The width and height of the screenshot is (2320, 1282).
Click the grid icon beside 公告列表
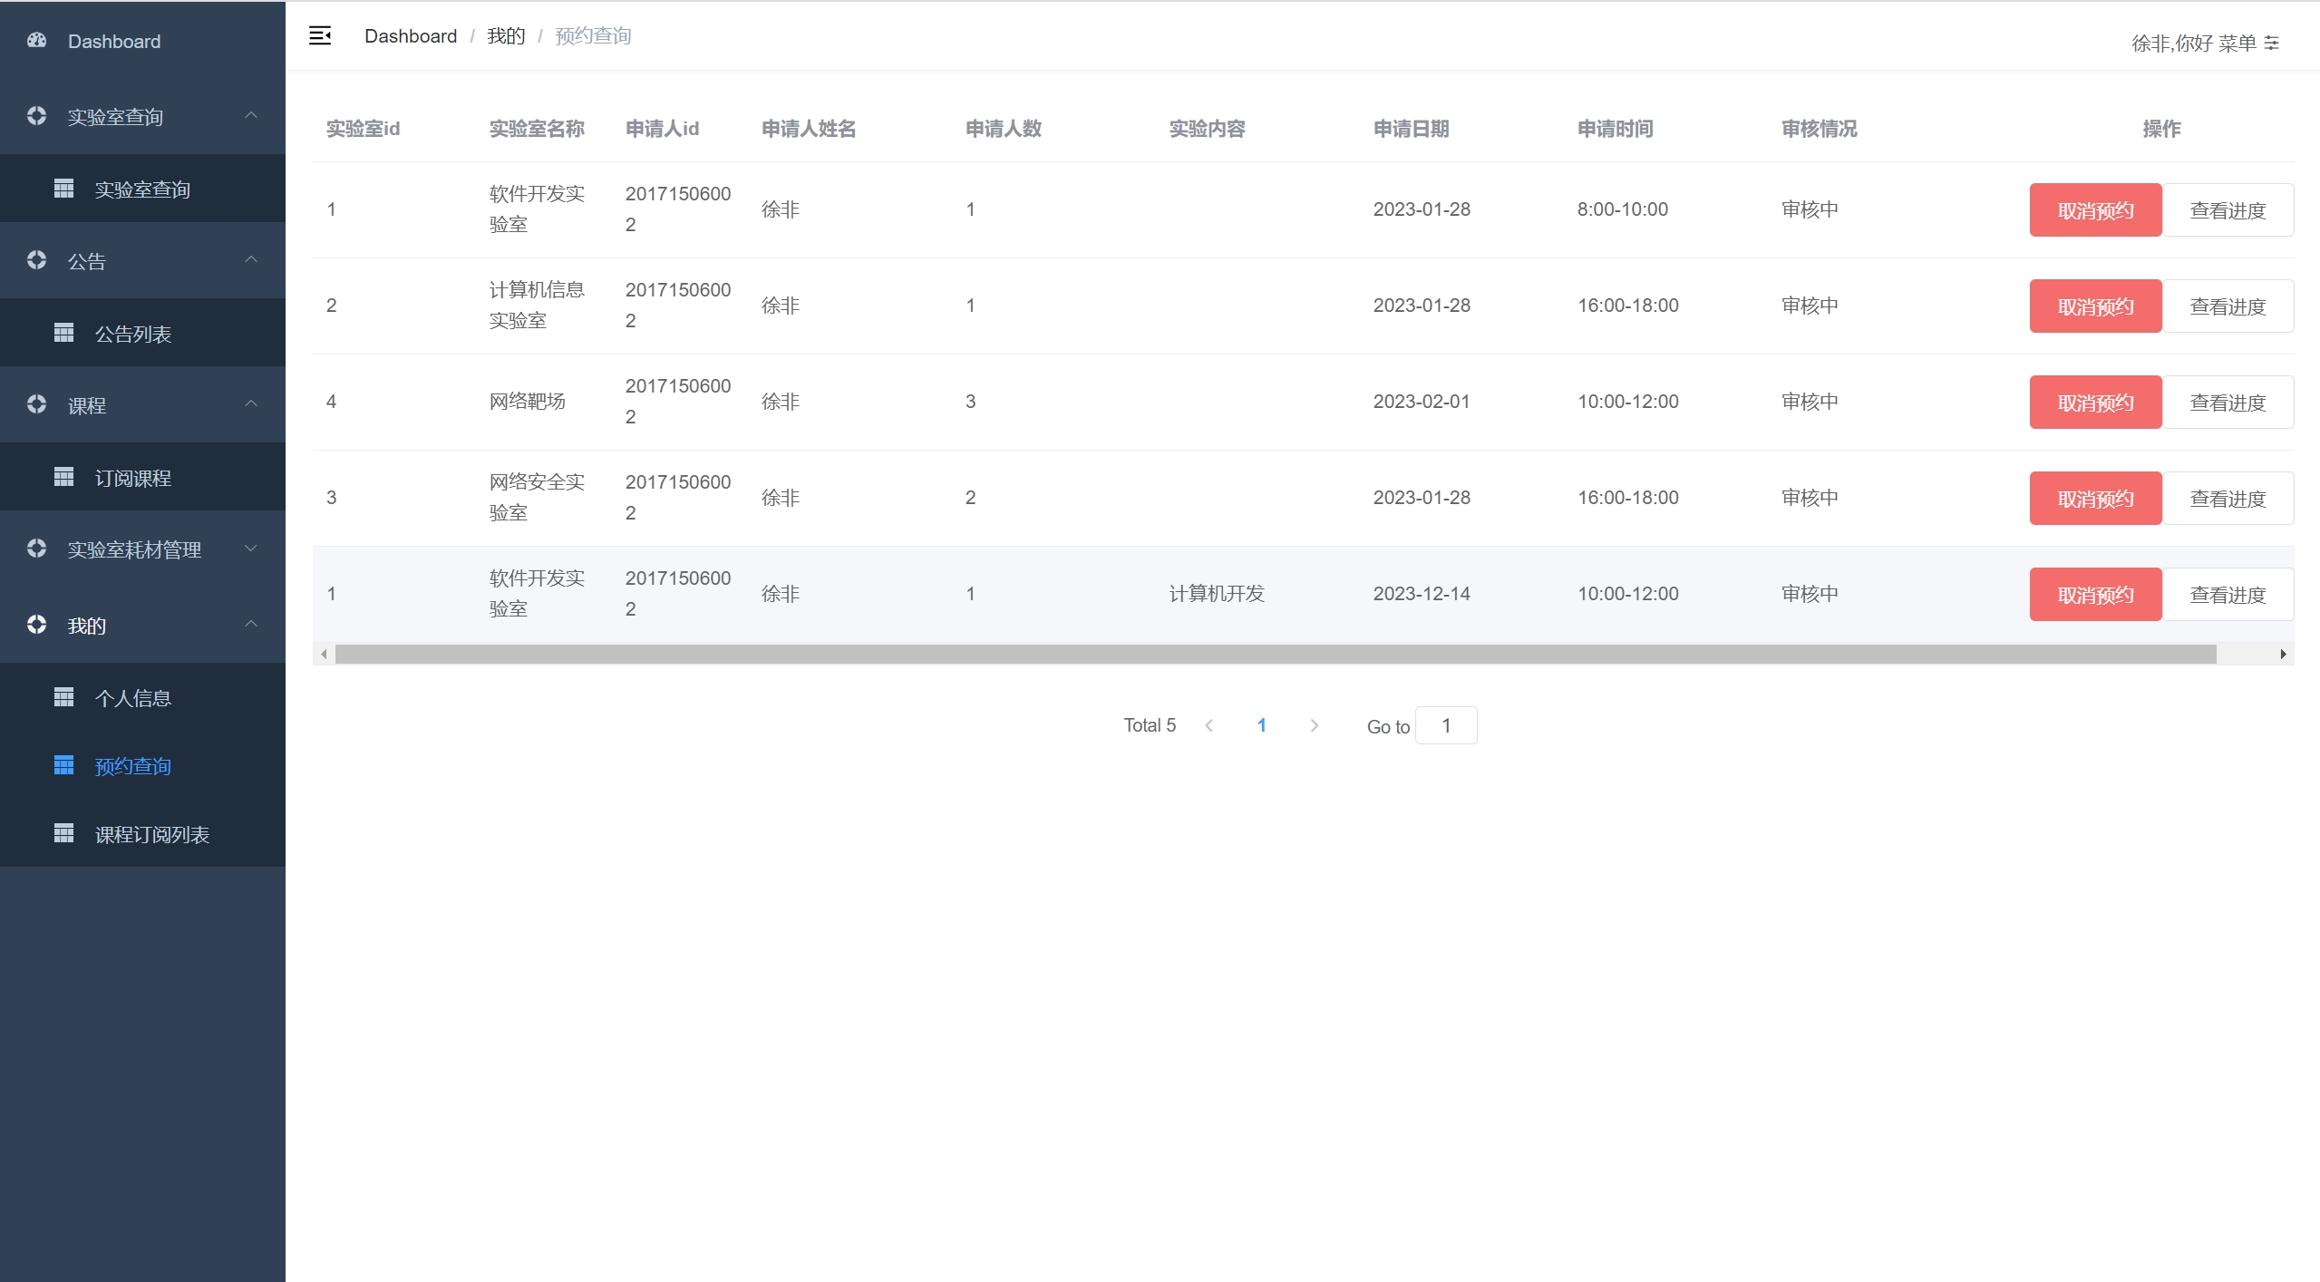63,333
